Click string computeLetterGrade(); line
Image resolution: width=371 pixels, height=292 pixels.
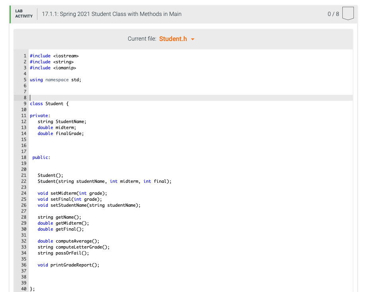pyautogui.click(x=74, y=247)
